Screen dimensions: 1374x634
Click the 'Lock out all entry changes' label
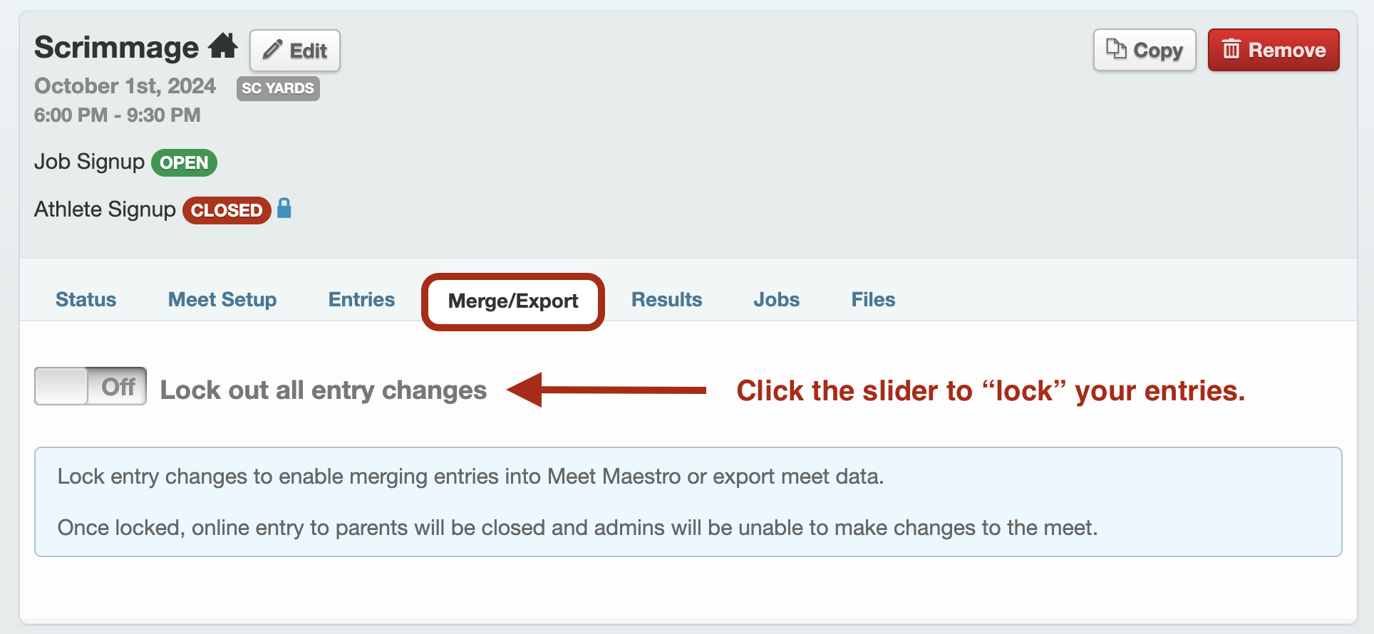(324, 390)
